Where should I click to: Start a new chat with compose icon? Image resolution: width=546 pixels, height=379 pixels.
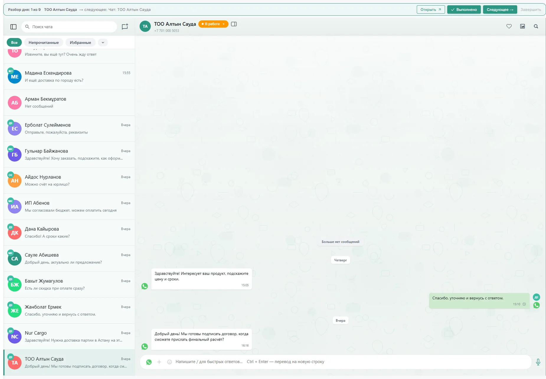click(125, 27)
